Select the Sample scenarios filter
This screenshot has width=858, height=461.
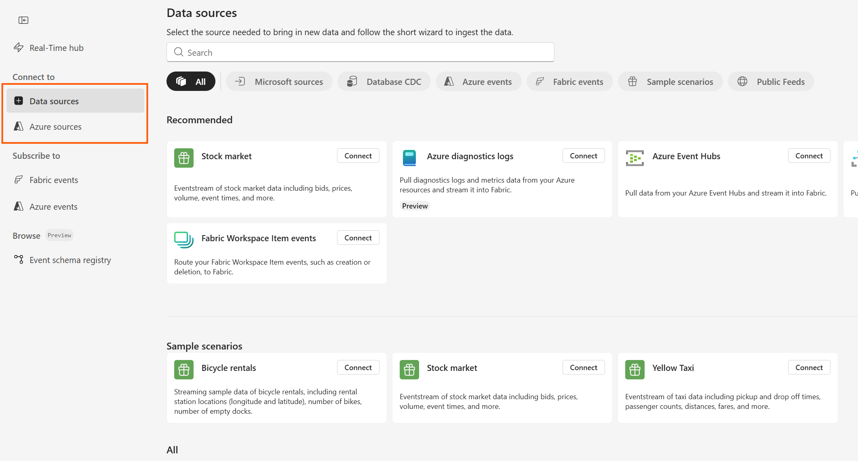click(670, 81)
